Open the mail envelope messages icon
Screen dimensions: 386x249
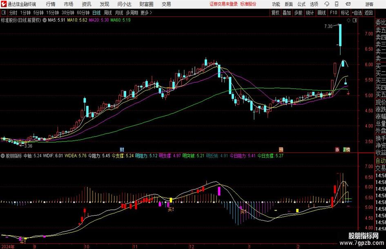tap(348, 4)
